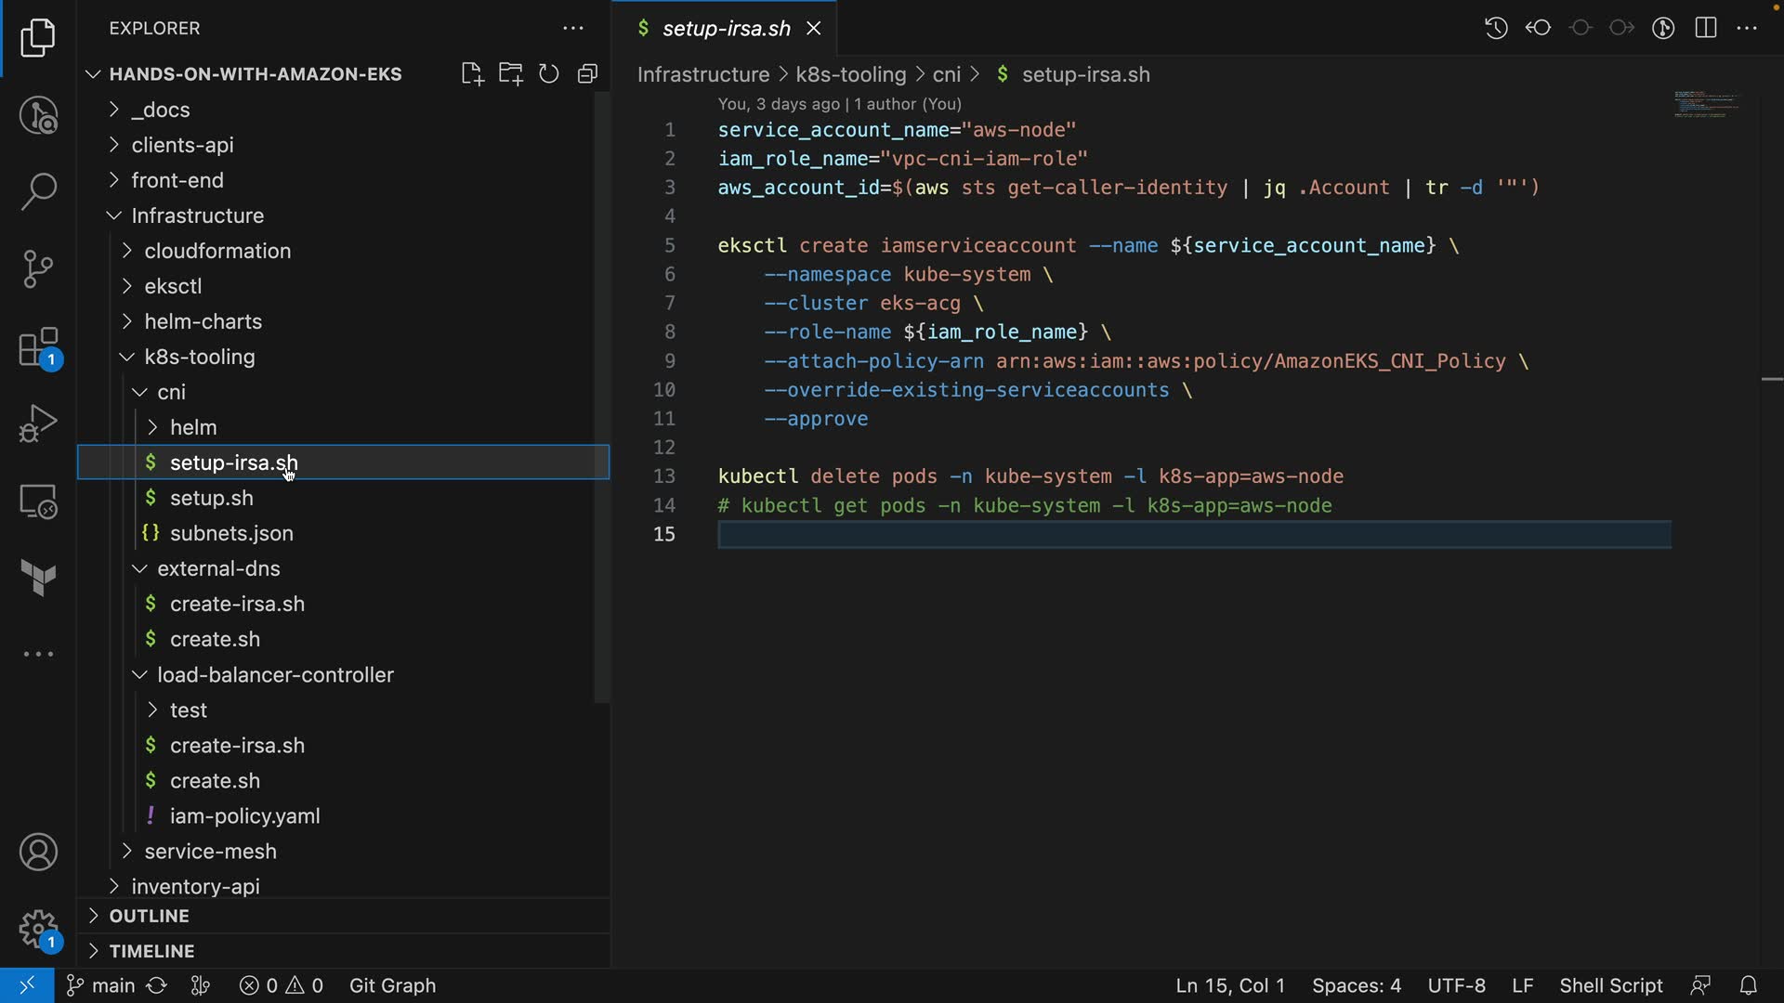Open the Remote Explorer view
This screenshot has height=1003, width=1784.
(x=38, y=501)
